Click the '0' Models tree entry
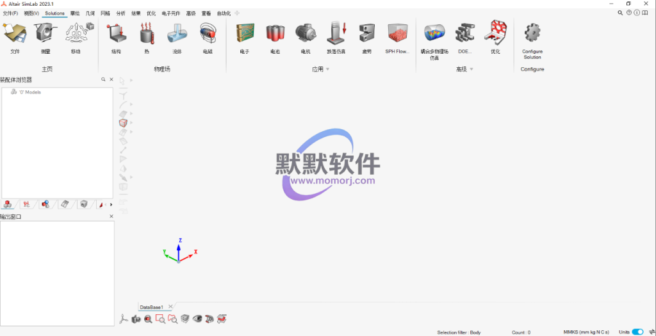 tap(29, 92)
